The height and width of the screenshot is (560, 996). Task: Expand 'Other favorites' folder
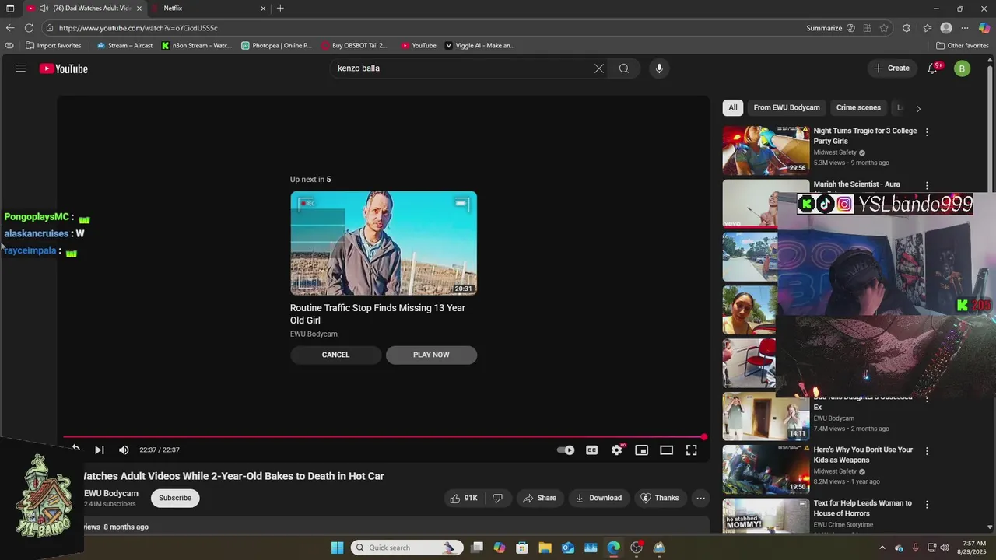click(963, 46)
